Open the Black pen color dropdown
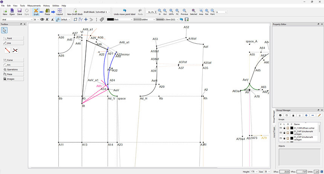 coord(120,20)
